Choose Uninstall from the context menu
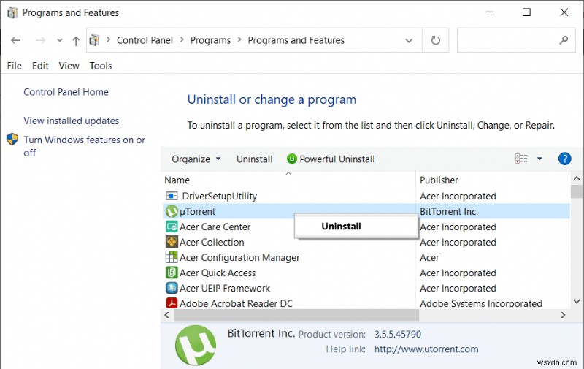 pos(356,227)
